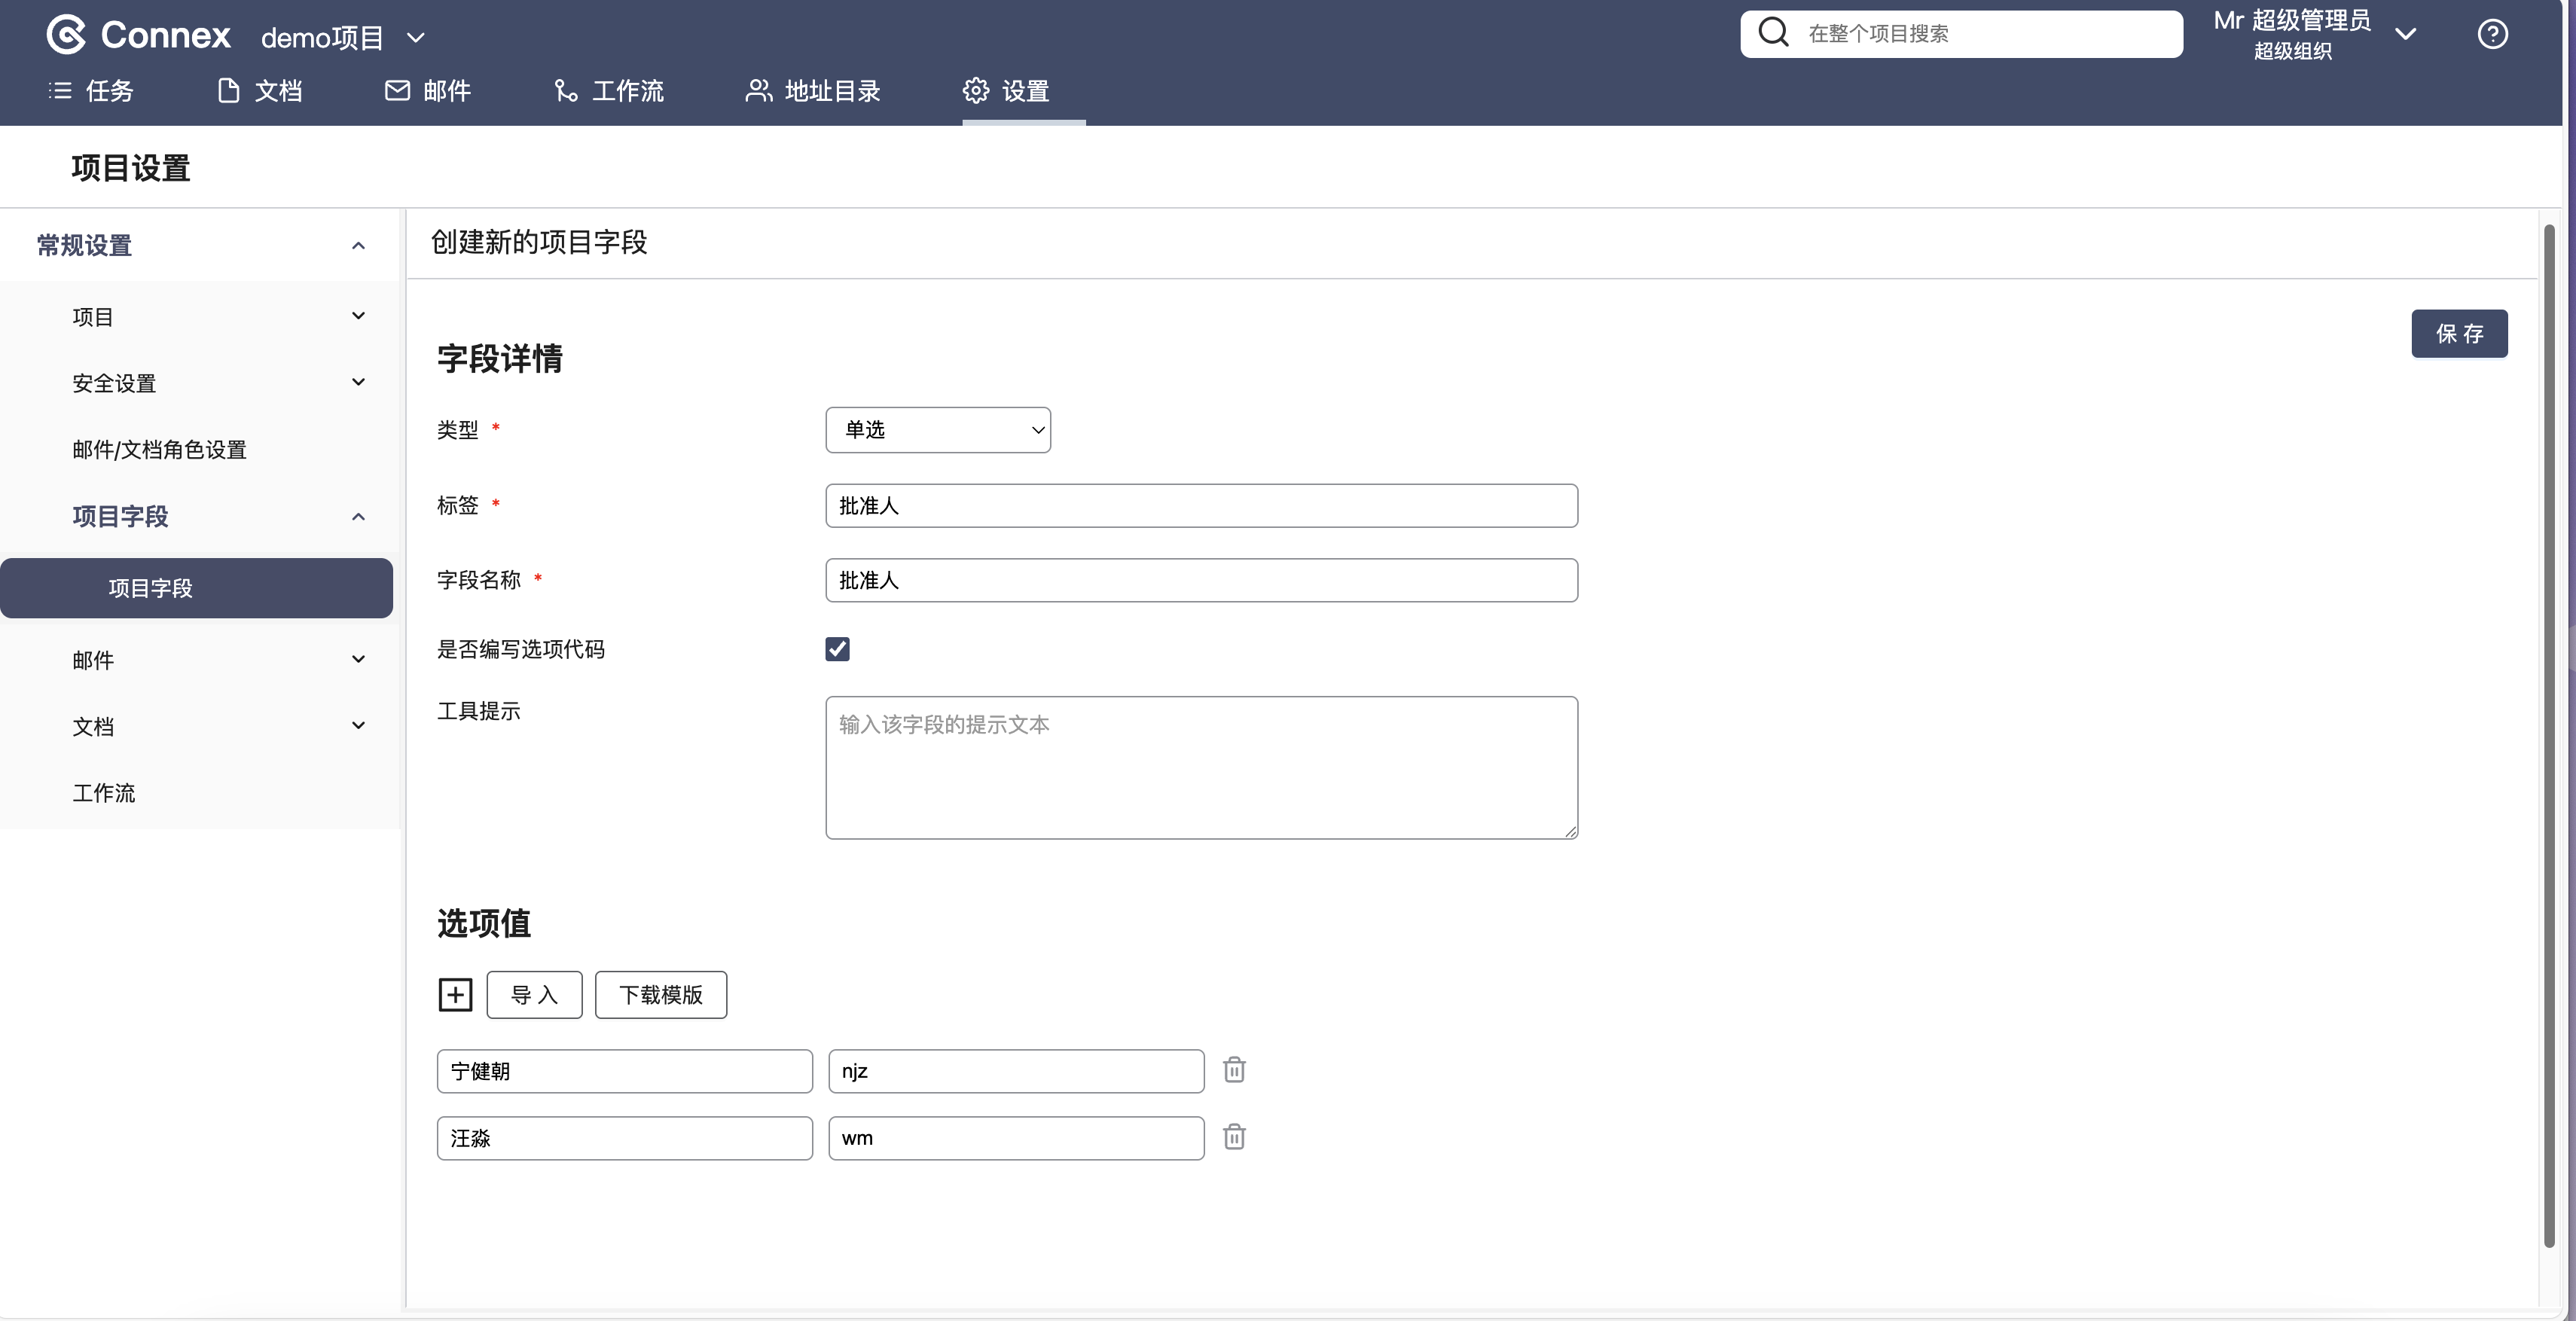Delete the 汪淼 option row
Screen dimensions: 2576x1321
click(x=1234, y=1137)
